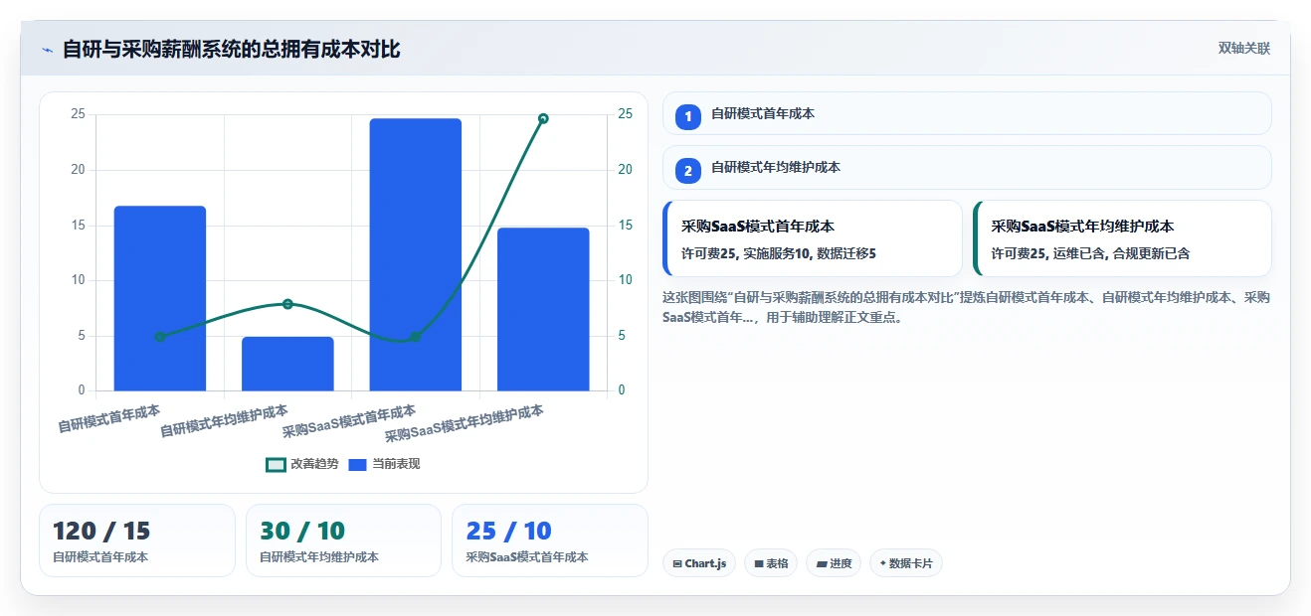The width and height of the screenshot is (1311, 616).
Task: Click the 双轴关联 label in the header
Action: pos(1244,49)
